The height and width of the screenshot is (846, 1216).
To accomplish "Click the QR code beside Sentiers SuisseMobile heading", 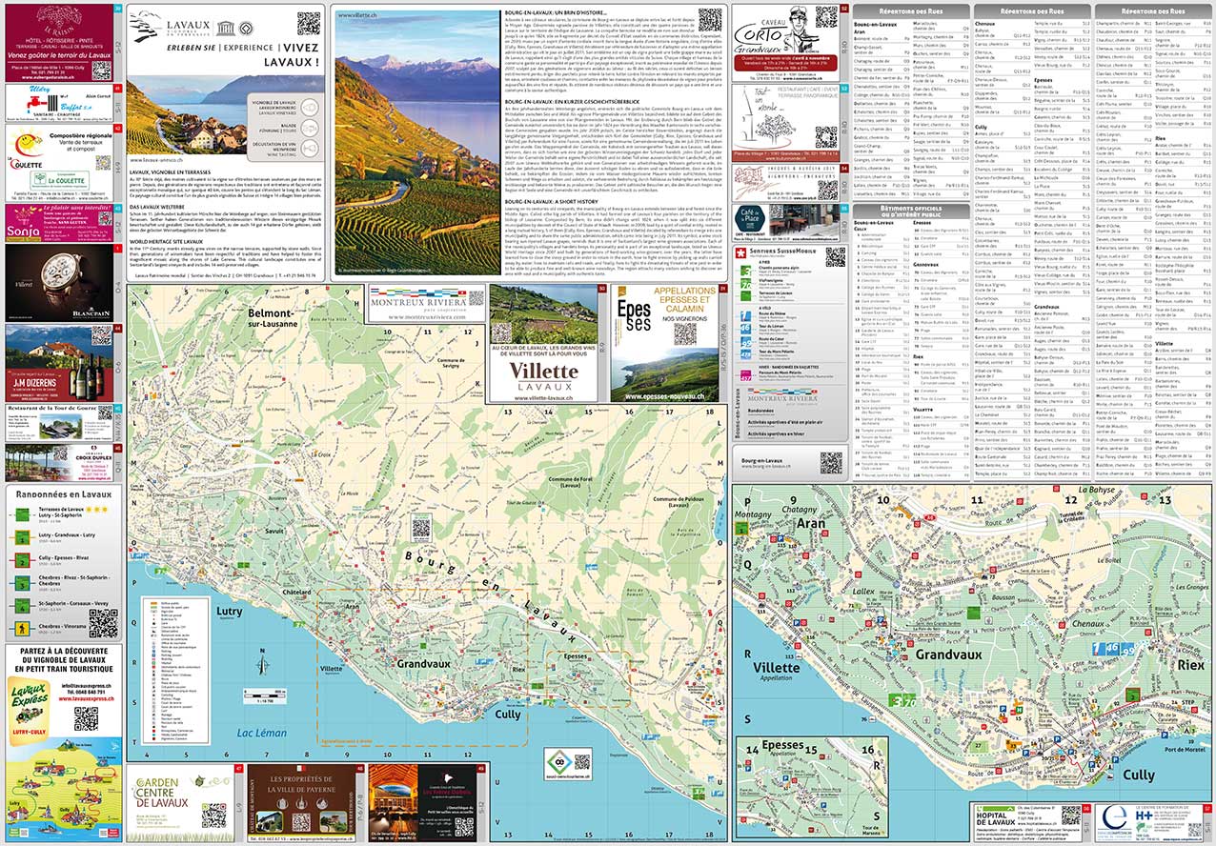I will pos(834,256).
